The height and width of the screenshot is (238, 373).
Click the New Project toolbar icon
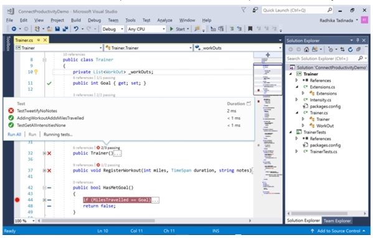pyautogui.click(x=37, y=29)
